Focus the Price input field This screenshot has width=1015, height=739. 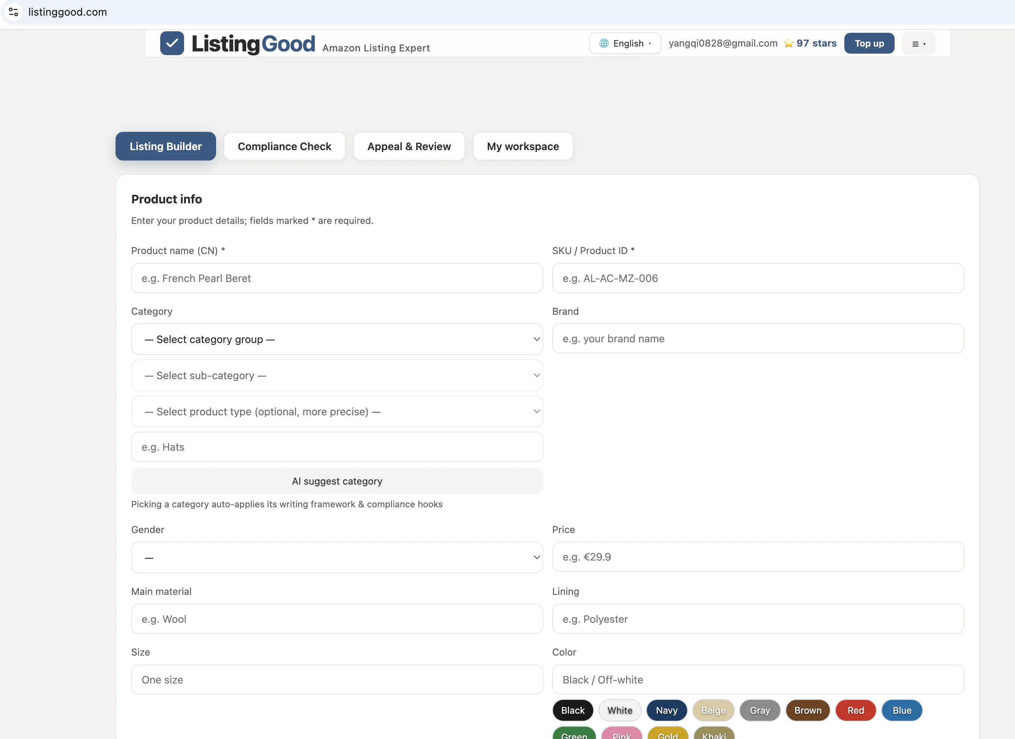758,557
